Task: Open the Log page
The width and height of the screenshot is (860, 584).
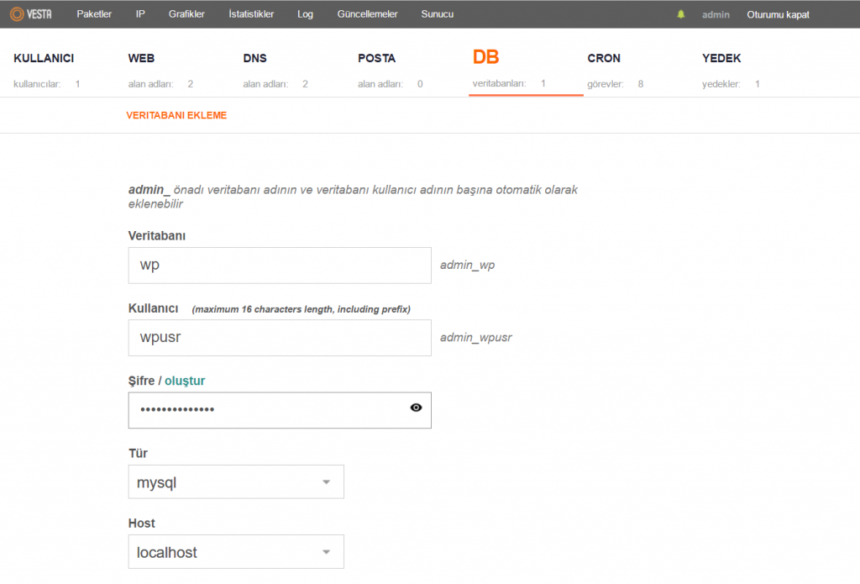Action: point(305,14)
